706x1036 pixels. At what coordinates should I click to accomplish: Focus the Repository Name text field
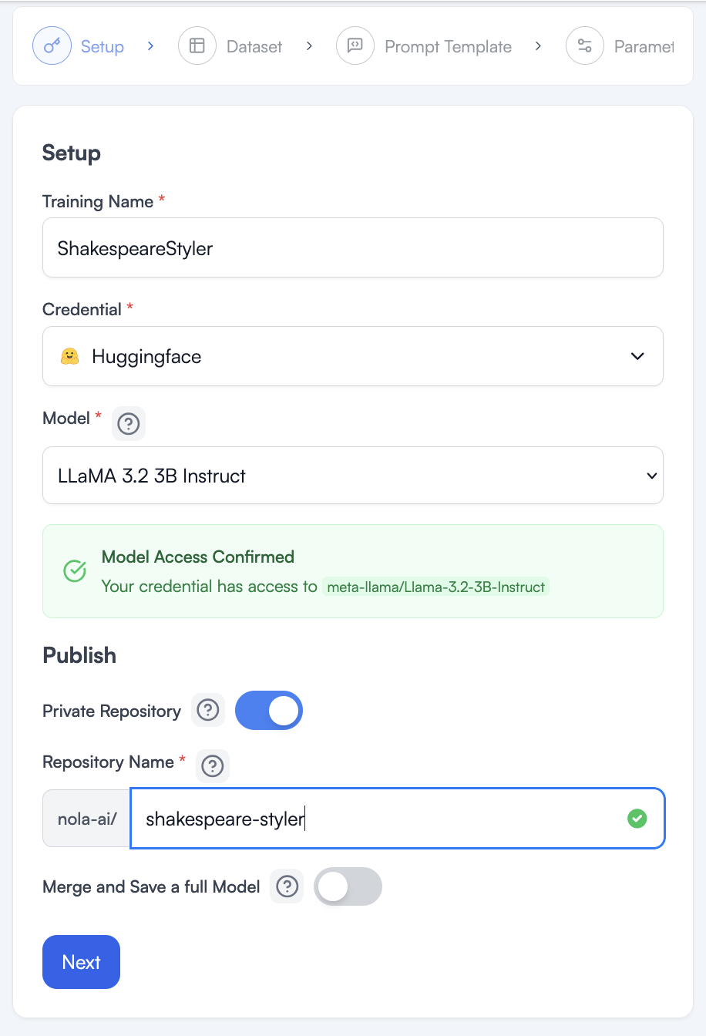378,819
